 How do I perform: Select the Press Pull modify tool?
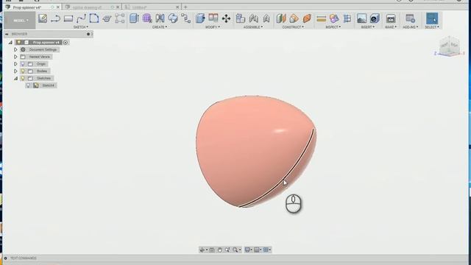[200, 18]
